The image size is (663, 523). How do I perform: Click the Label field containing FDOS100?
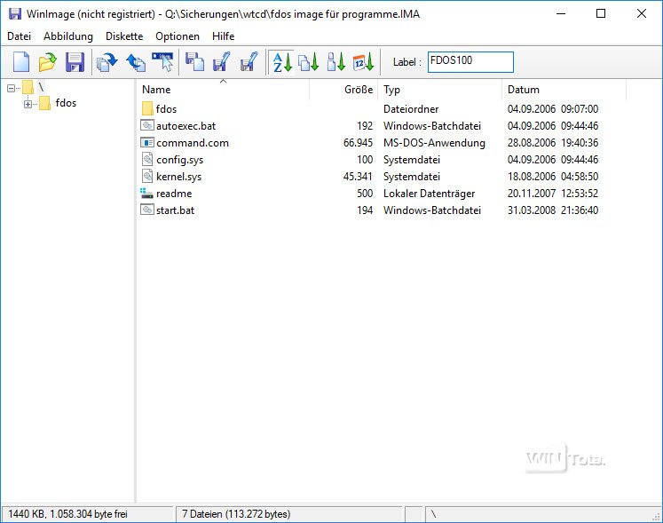tap(470, 62)
